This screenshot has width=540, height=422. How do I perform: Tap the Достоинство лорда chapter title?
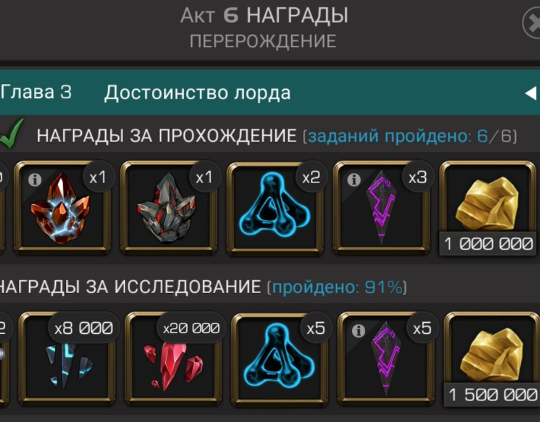point(197,93)
